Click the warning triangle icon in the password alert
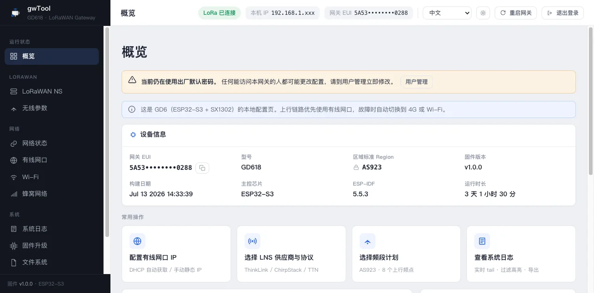The width and height of the screenshot is (594, 293). coord(132,80)
